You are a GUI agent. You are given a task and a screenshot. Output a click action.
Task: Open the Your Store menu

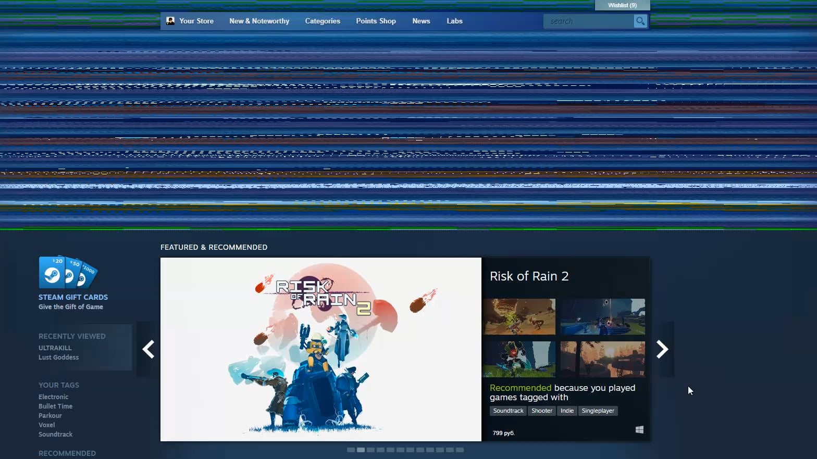point(196,21)
